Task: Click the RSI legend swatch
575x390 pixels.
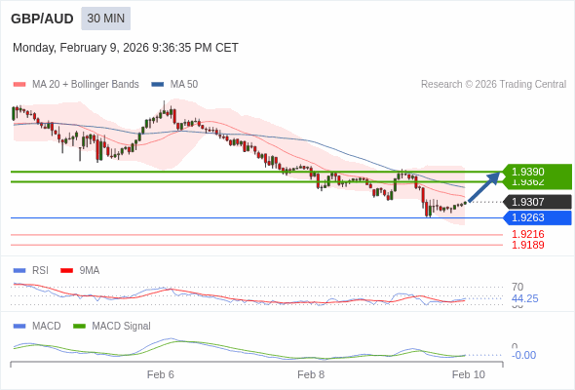Action: click(19, 271)
